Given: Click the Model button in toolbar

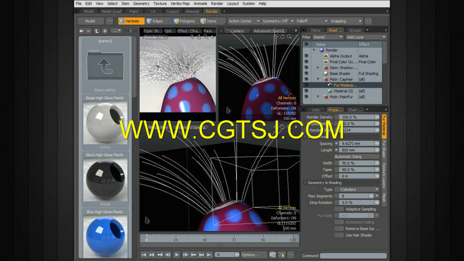Looking at the screenshot, I should point(90,21).
